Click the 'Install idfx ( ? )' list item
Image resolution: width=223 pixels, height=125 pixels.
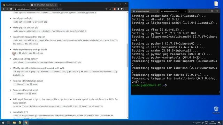[x=20, y=112]
